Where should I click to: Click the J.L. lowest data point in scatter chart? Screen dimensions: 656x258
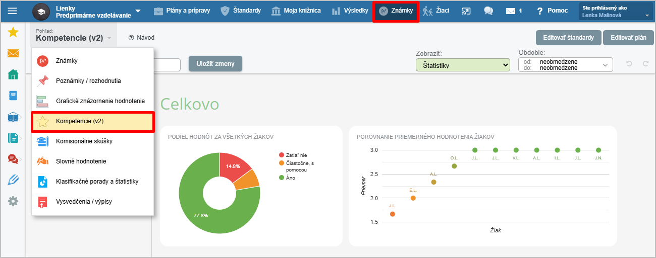coord(393,214)
